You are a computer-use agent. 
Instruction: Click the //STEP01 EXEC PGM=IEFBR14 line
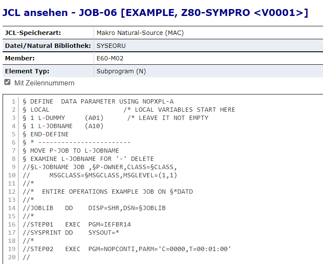point(77,224)
